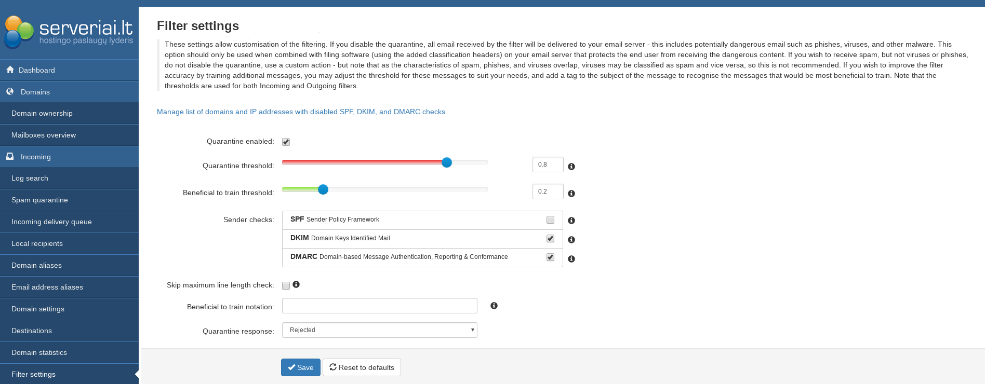Click the serveriai.lt logo
The height and width of the screenshot is (384, 985).
[69, 32]
